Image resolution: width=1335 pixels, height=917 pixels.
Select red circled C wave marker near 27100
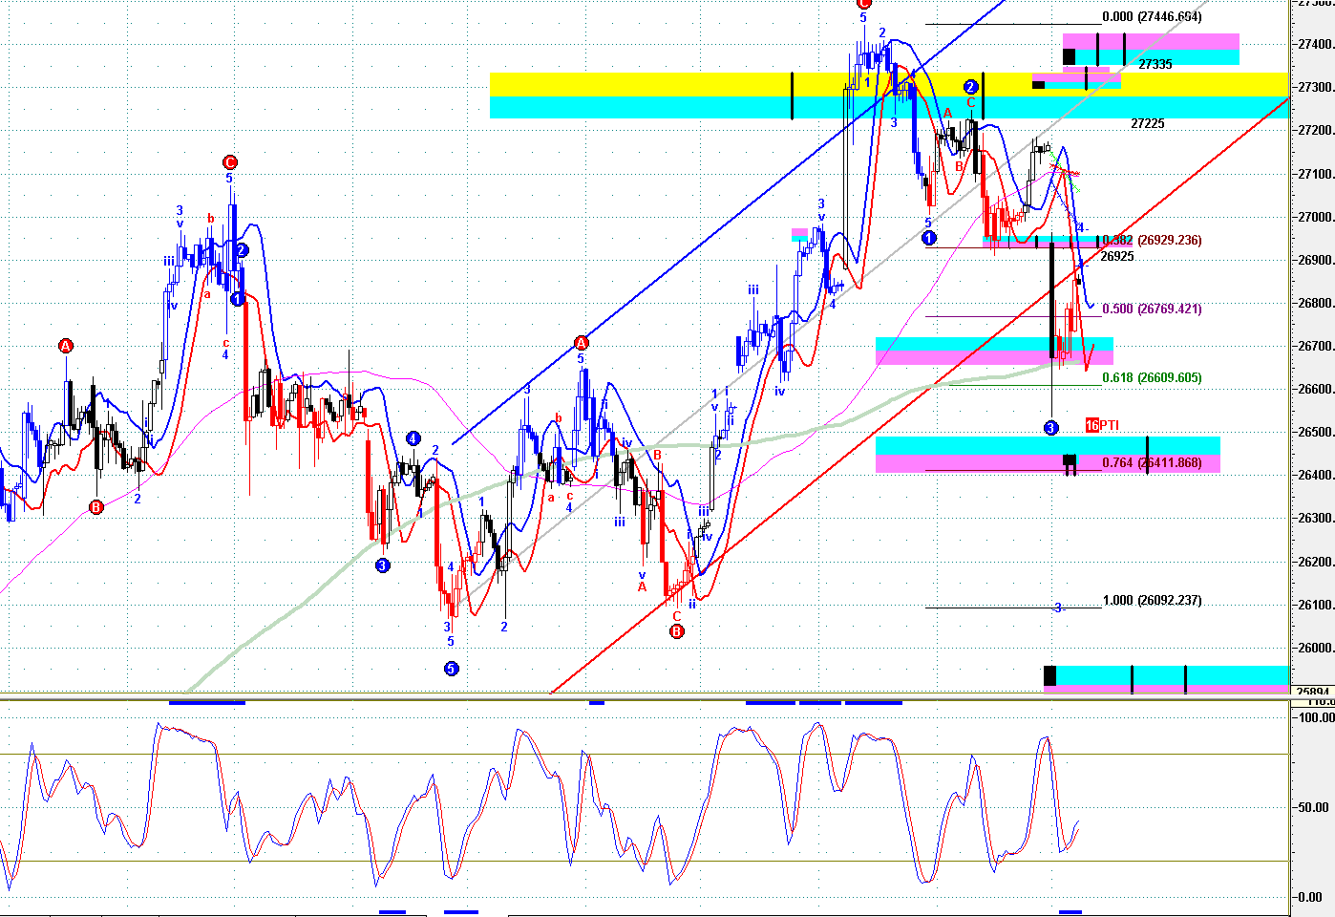[x=229, y=162]
